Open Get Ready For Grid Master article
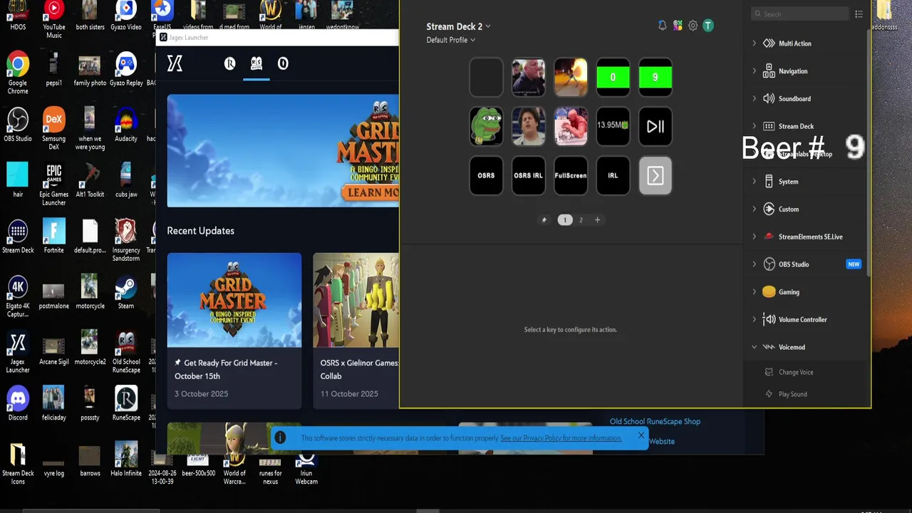The width and height of the screenshot is (912, 513). pos(234,331)
